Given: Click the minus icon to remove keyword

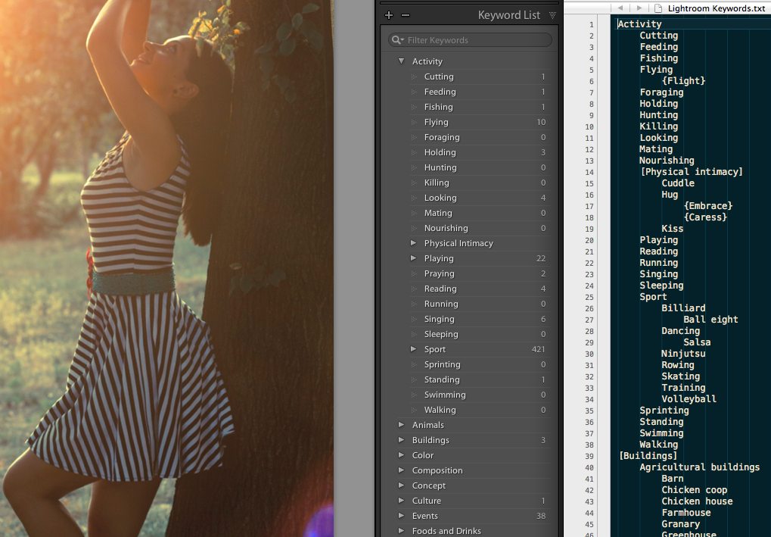Looking at the screenshot, I should (405, 15).
